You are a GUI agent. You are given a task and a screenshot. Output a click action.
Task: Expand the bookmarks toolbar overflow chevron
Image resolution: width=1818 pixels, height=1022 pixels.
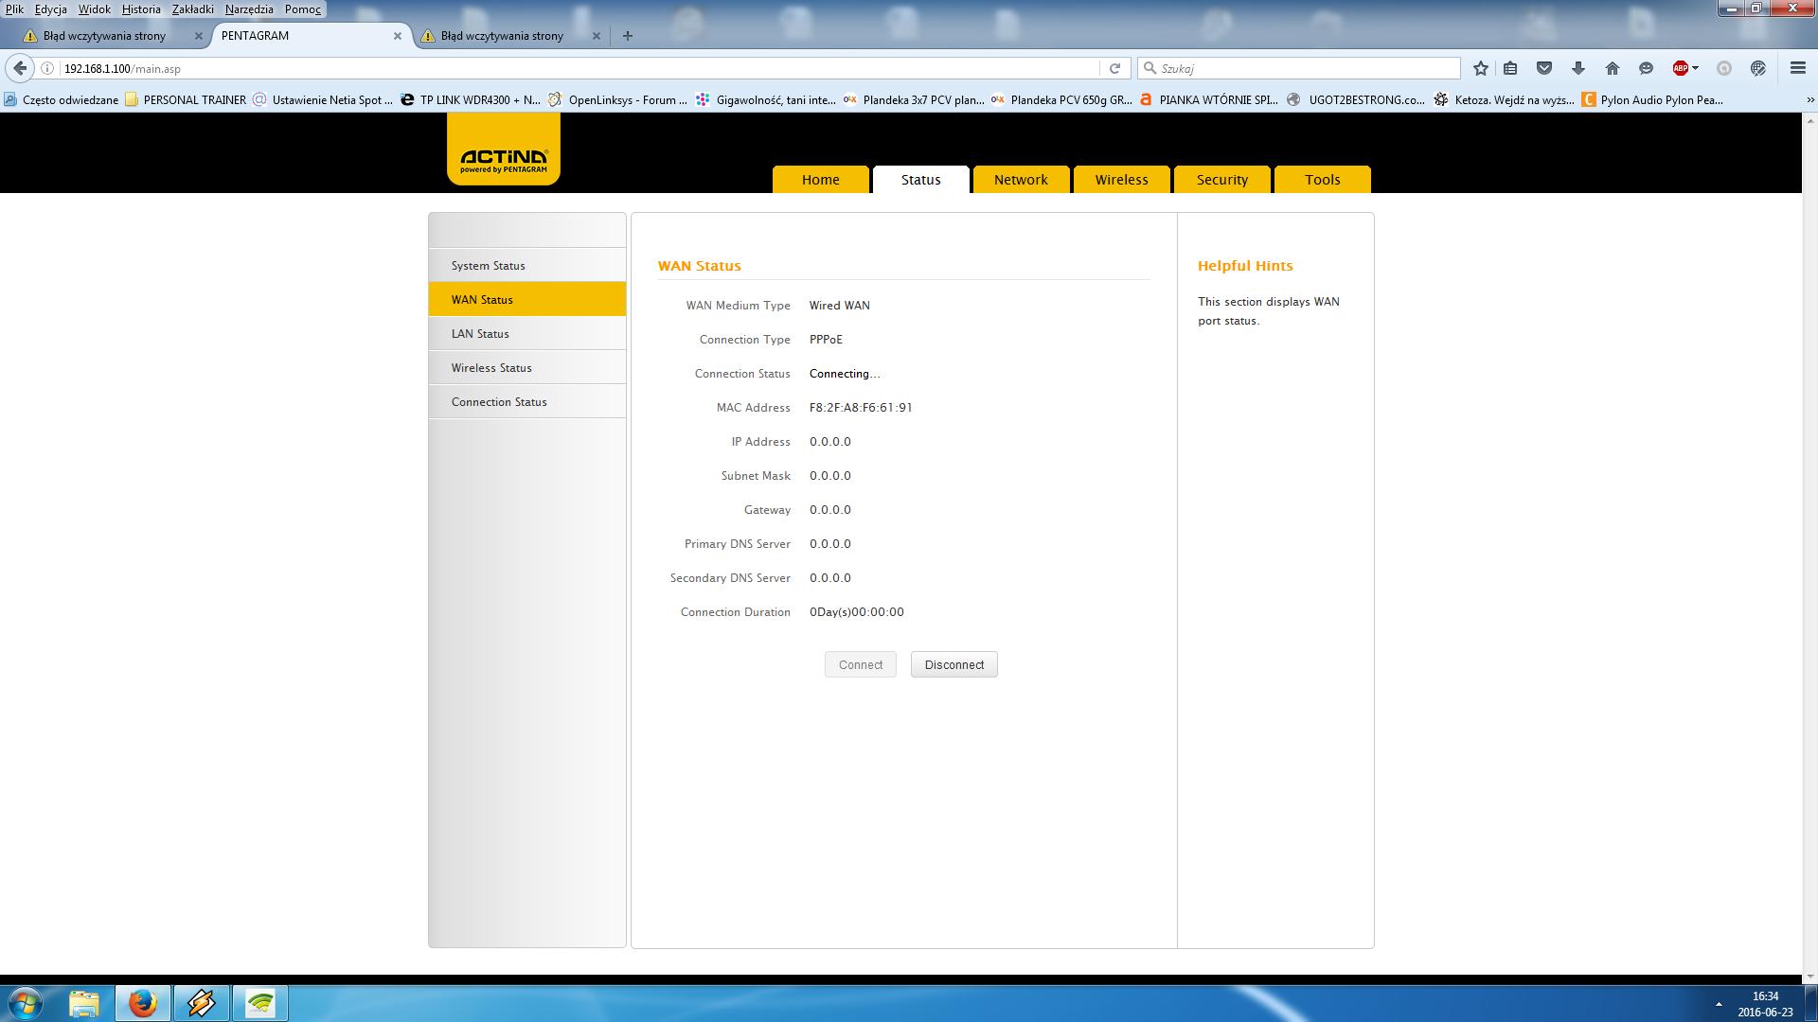1809,99
